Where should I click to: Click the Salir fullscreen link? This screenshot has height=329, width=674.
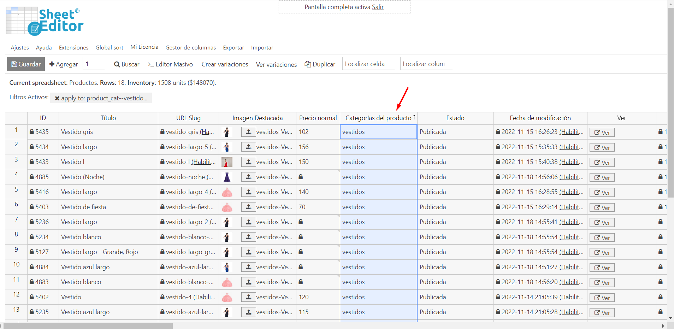[378, 7]
